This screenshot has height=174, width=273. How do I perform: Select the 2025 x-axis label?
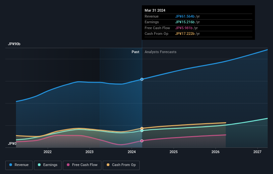(174, 152)
